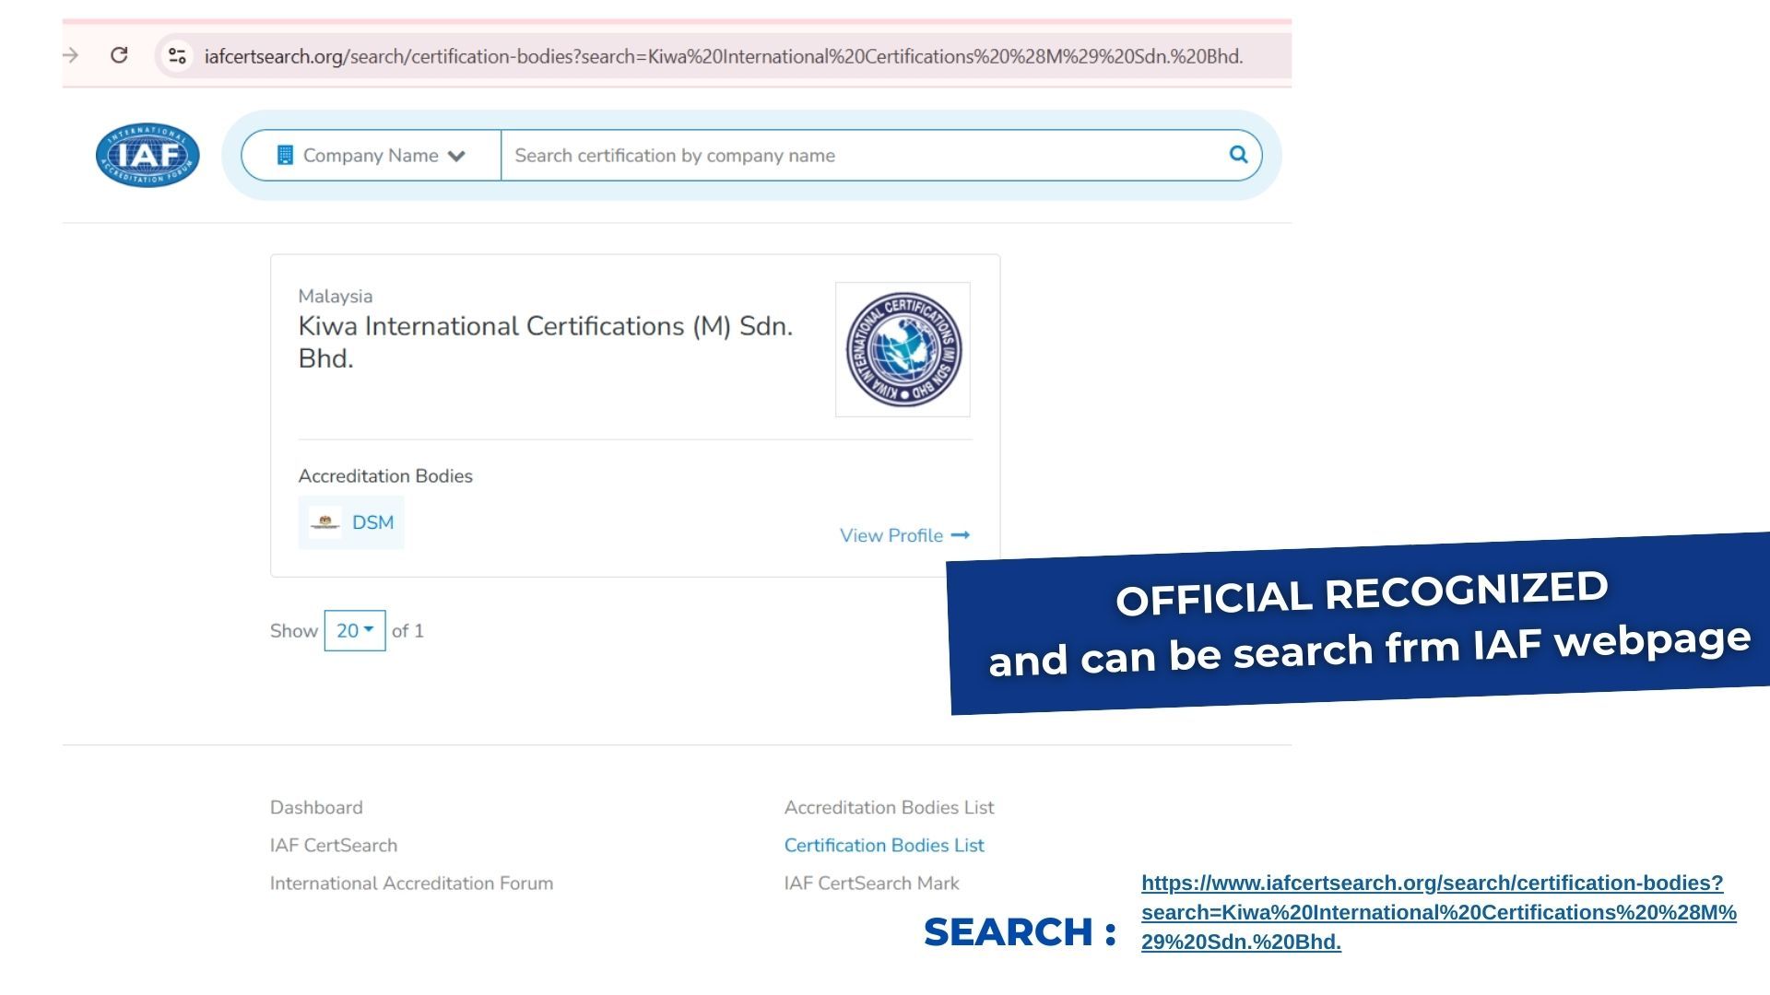Screen dimensions: 1770x995
Task: Click the browser forward arrow
Action: 71,55
